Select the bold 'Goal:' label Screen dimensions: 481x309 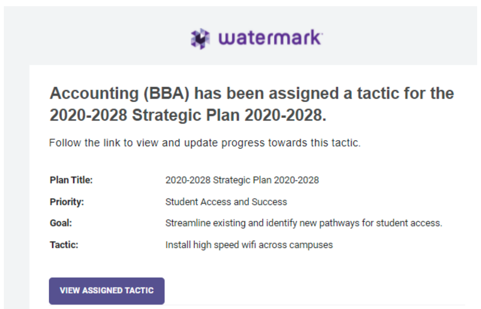(61, 224)
